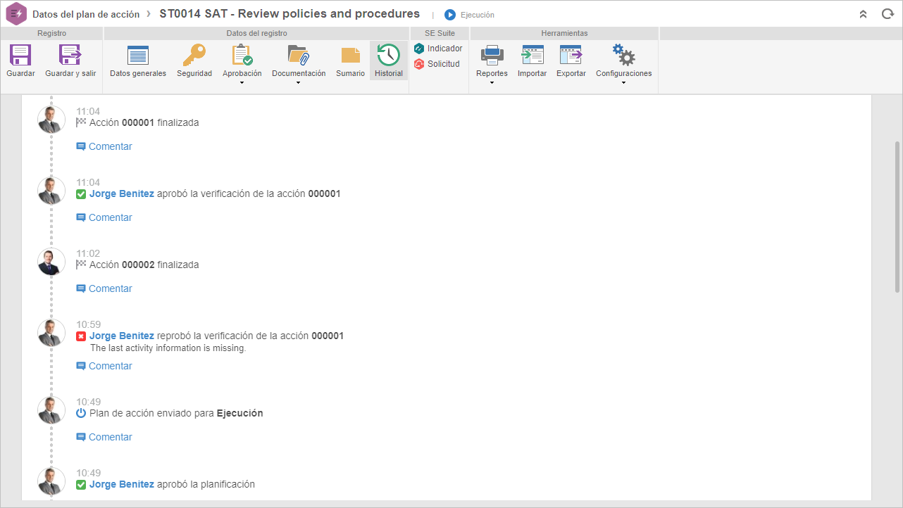Open the Indicador item in SE Suite

click(438, 49)
